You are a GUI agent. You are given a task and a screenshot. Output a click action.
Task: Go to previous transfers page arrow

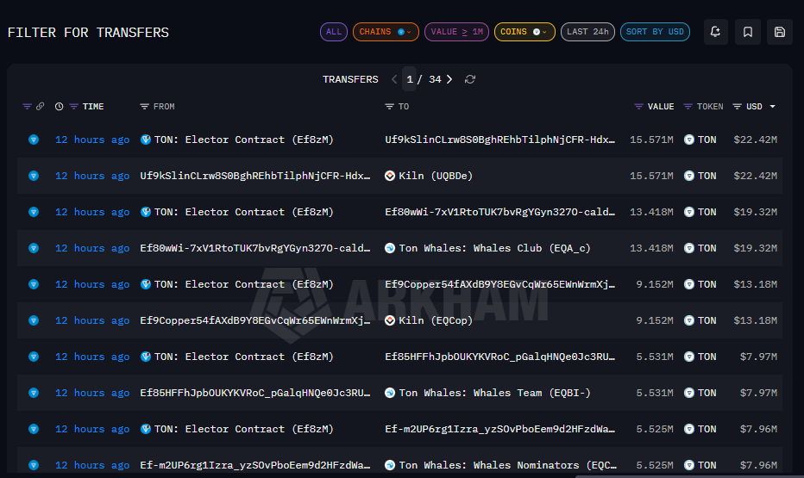[x=393, y=79]
